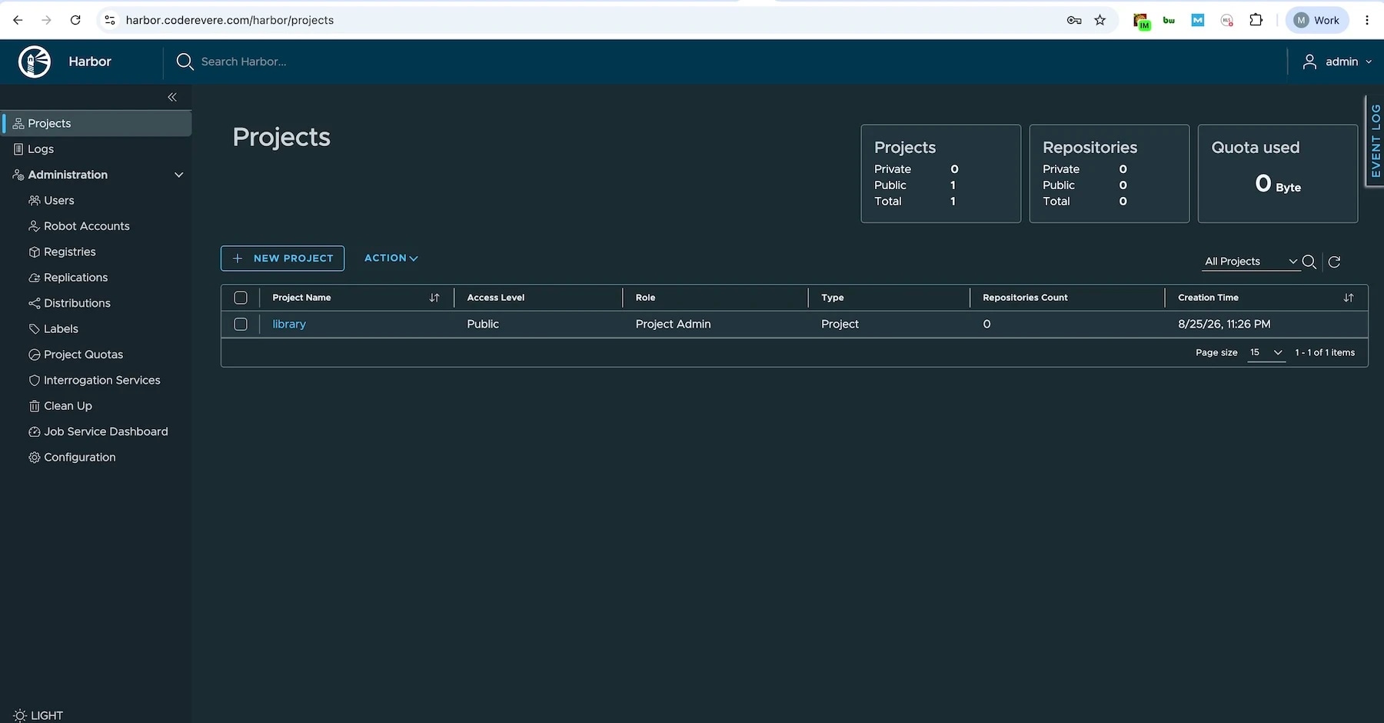This screenshot has height=723, width=1384.
Task: Click the Registries box icon
Action: coord(34,252)
